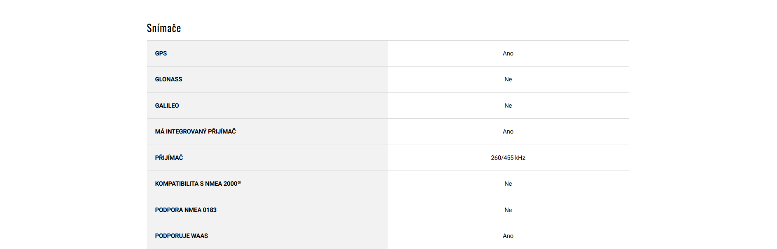The height and width of the screenshot is (249, 777).
Task: Click the standalone PŘIJÍMAČ row label
Action: click(169, 158)
